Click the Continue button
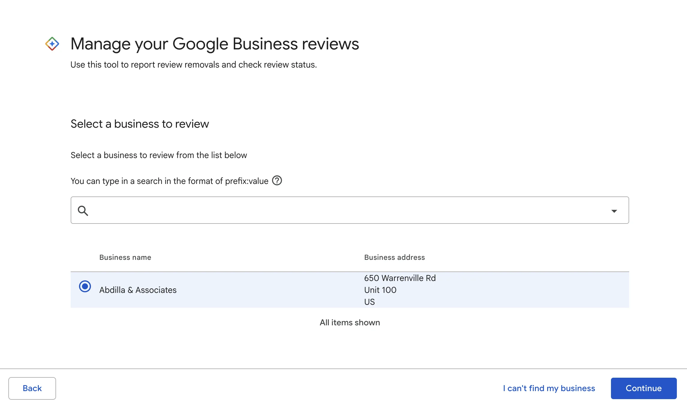This screenshot has height=403, width=687. pos(643,388)
